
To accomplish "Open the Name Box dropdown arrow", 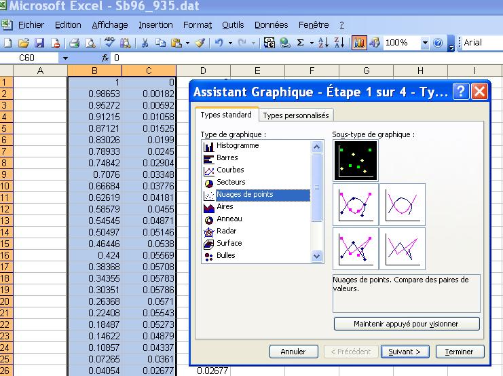I will [x=65, y=58].
